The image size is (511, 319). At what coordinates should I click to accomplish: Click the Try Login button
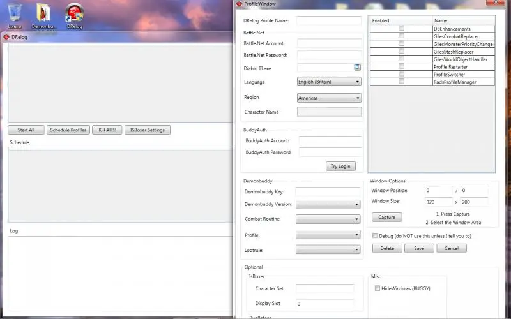coord(340,166)
